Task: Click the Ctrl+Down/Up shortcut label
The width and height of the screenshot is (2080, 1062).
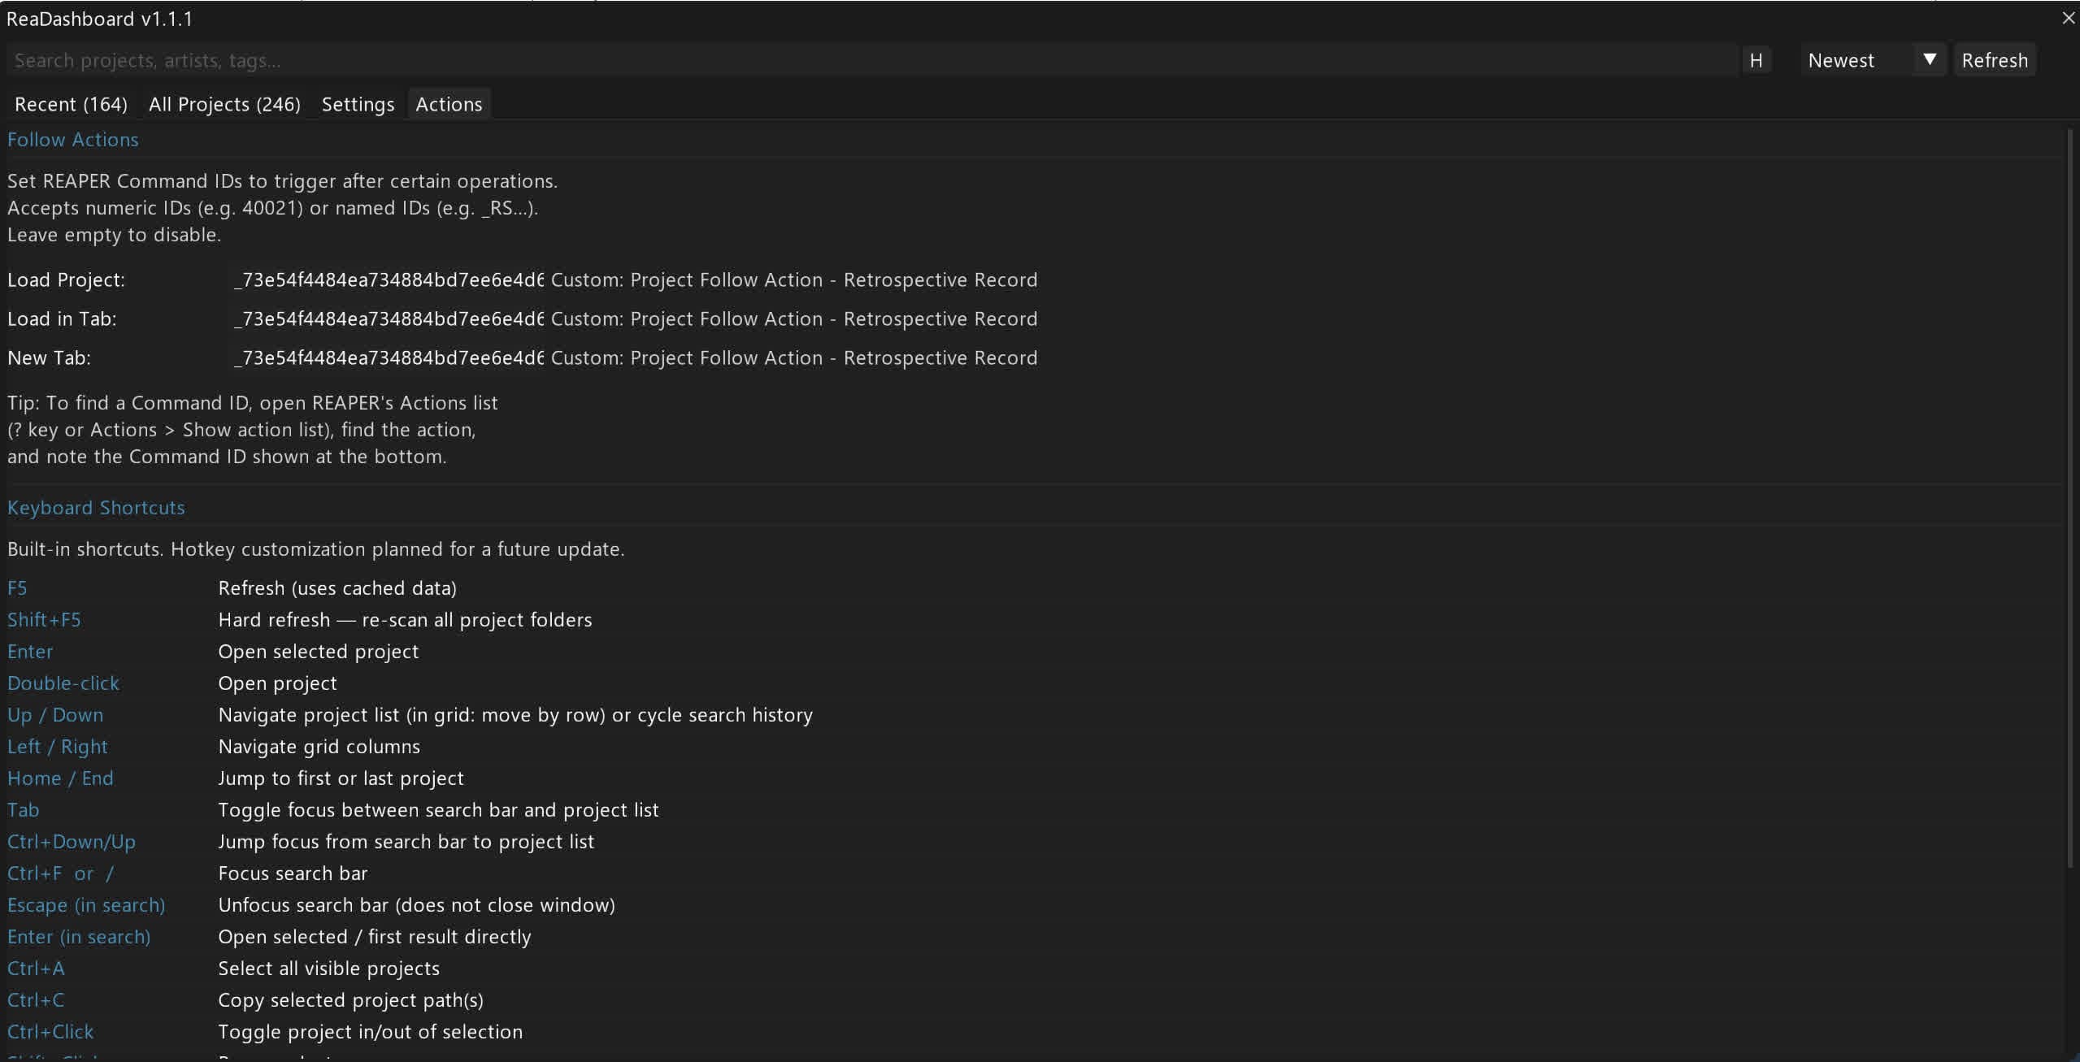Action: click(x=72, y=842)
